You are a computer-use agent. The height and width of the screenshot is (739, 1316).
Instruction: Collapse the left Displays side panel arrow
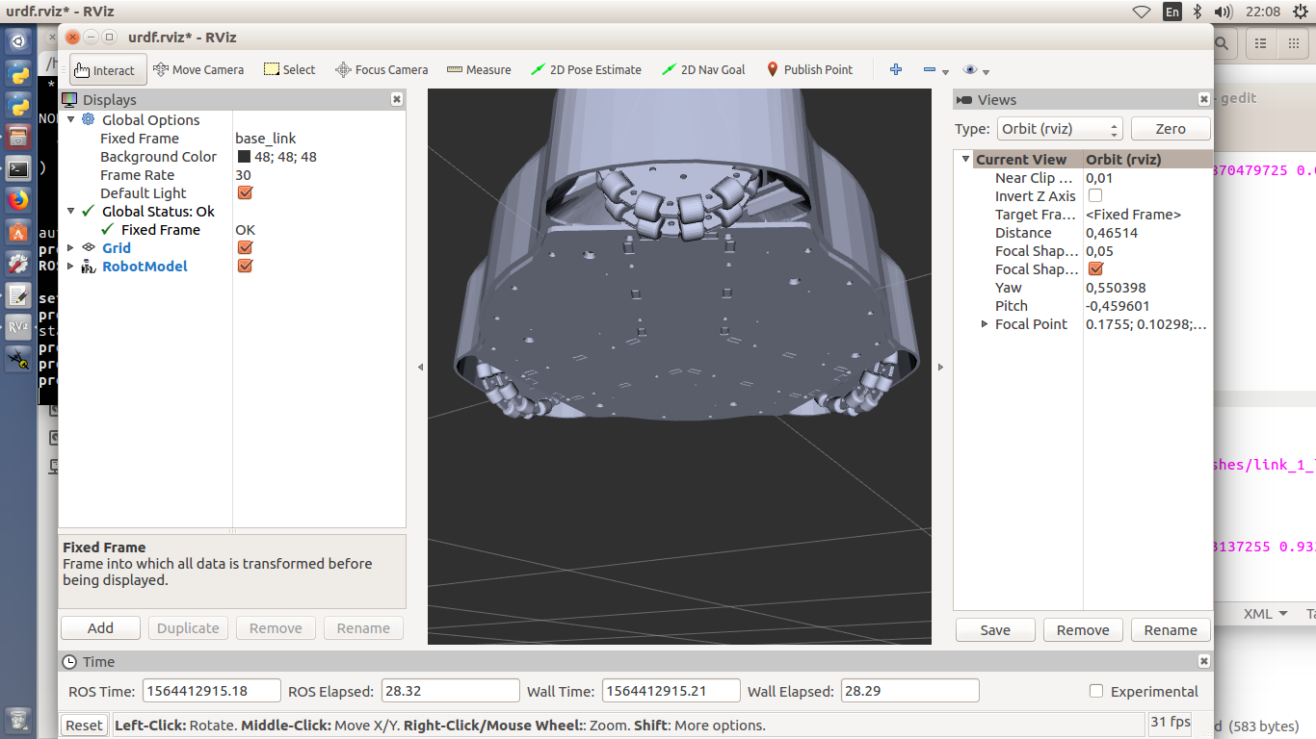tap(419, 367)
